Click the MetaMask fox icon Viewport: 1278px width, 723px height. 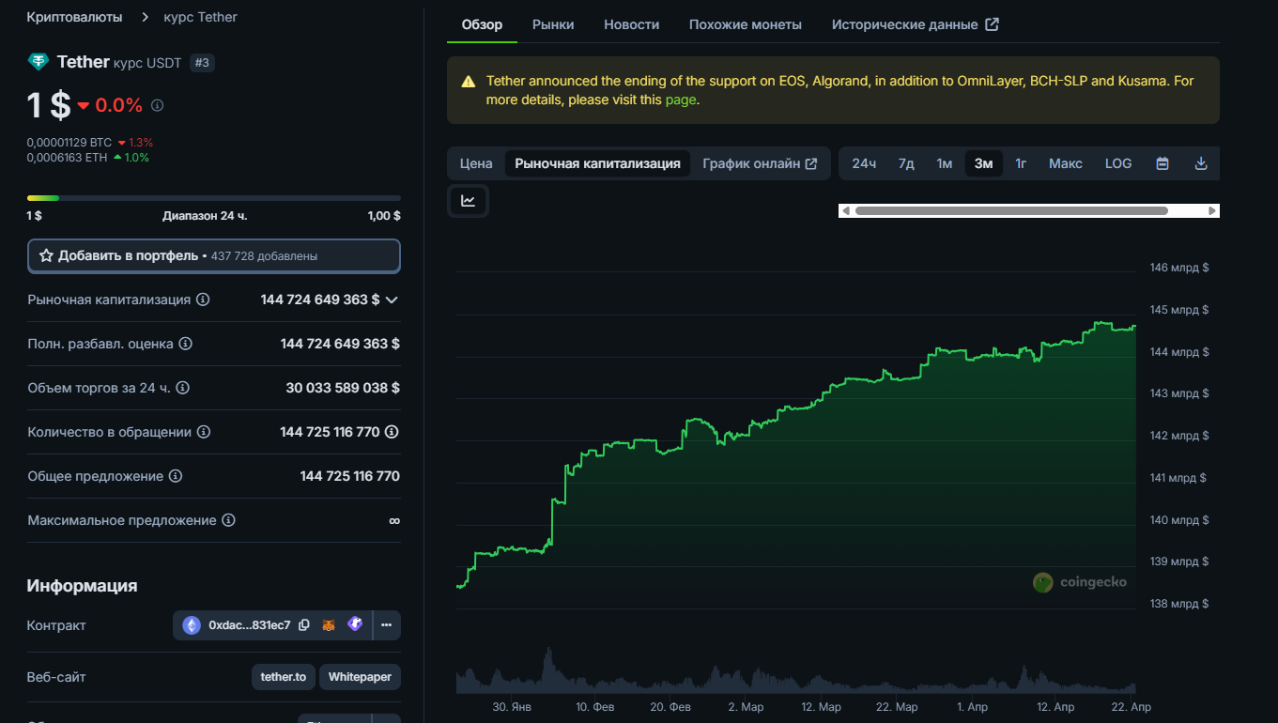pyautogui.click(x=330, y=625)
